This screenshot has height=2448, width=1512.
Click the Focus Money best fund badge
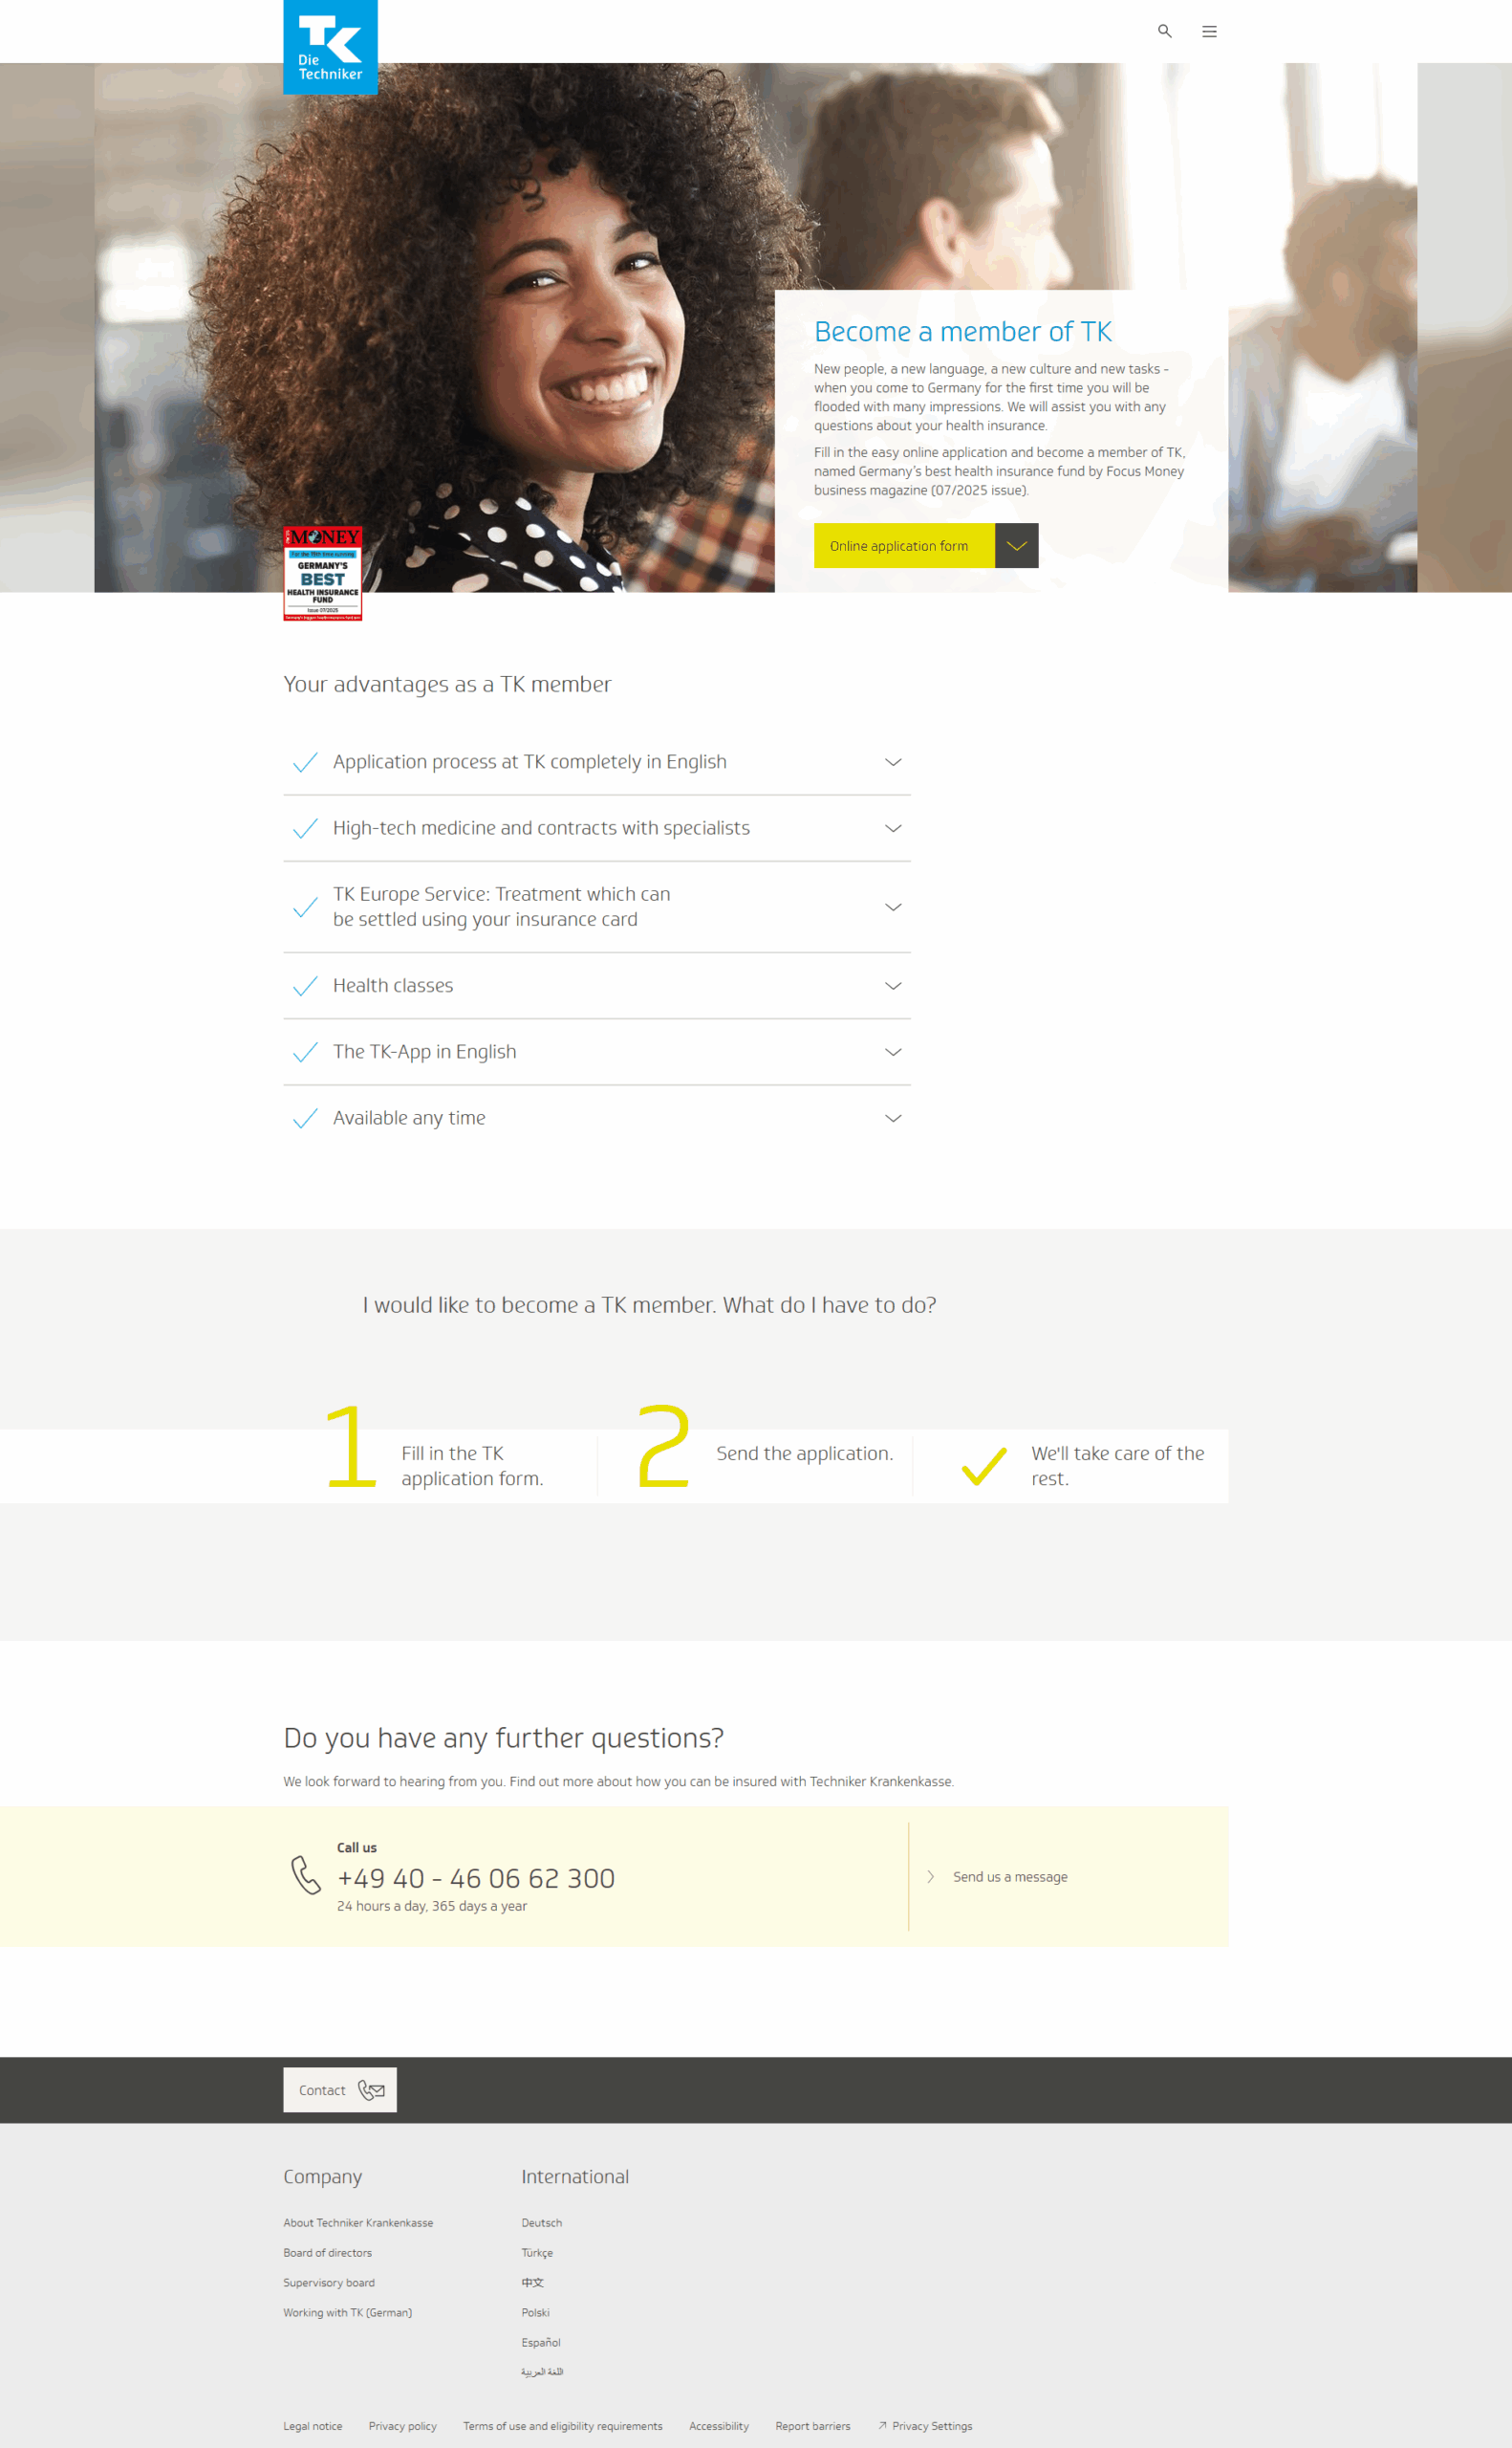coord(322,573)
